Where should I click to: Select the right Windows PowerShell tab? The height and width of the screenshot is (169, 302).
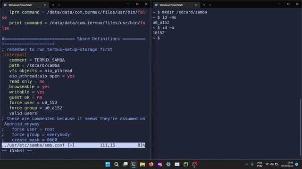coord(176,5)
